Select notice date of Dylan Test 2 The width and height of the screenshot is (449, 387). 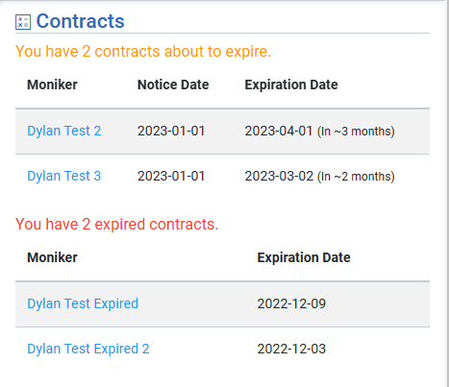tap(171, 131)
